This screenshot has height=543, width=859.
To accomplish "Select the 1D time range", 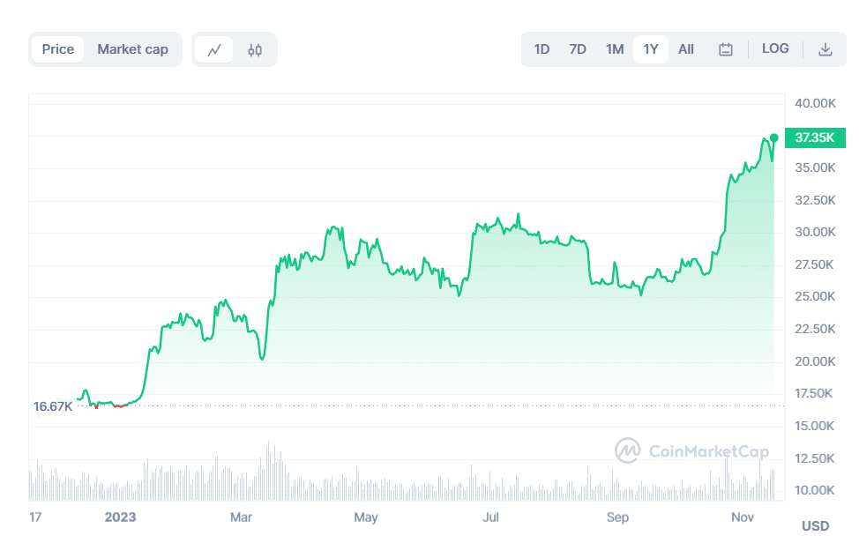I will pos(542,48).
